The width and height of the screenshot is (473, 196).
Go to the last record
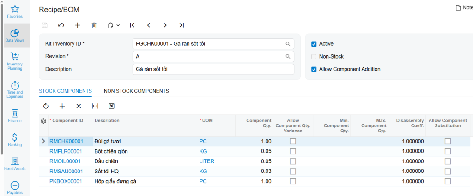click(181, 25)
